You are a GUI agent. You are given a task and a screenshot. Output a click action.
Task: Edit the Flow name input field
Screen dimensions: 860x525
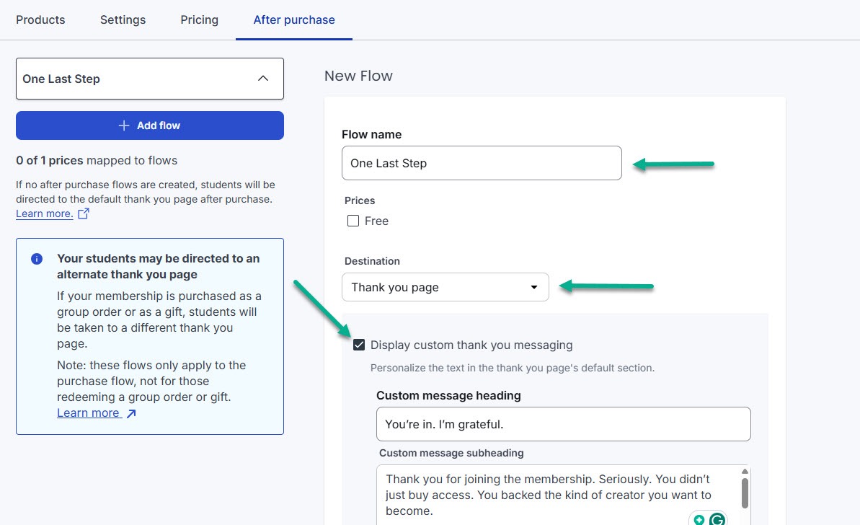(482, 163)
